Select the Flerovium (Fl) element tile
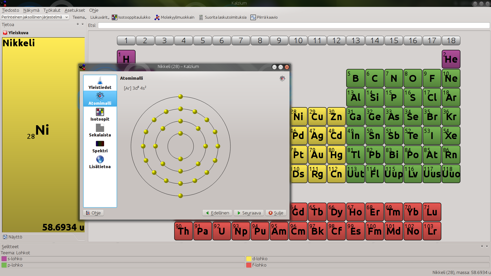 [x=375, y=174]
